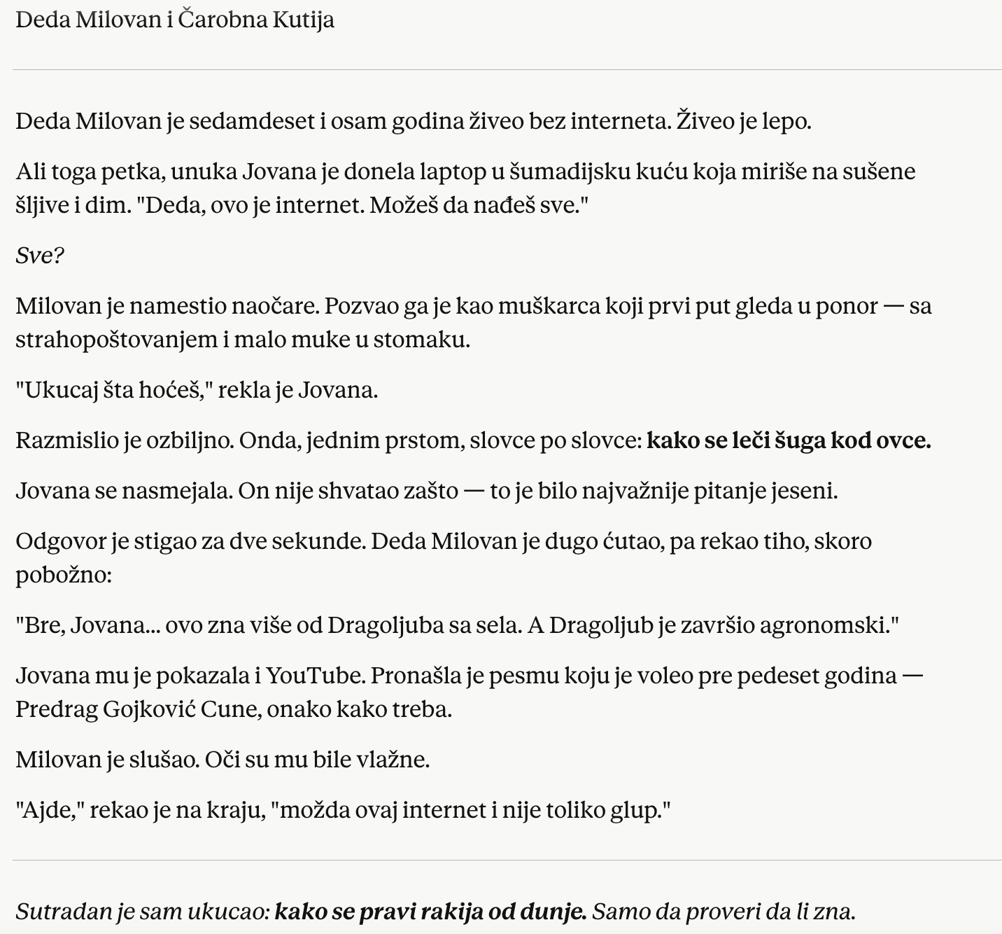The width and height of the screenshot is (1002, 934).
Task: Click the quote "Ukucaj šta hoćeš"
Action: coord(113,390)
